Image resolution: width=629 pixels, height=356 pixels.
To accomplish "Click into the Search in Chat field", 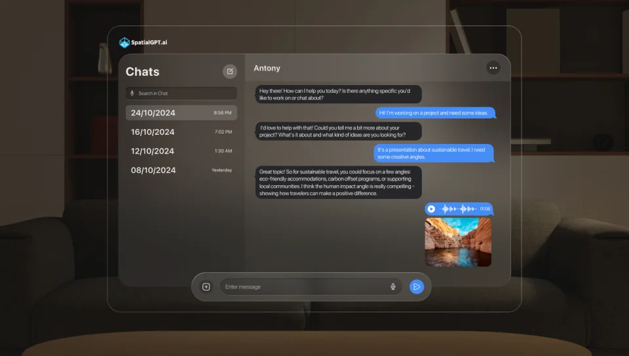I will [x=183, y=94].
